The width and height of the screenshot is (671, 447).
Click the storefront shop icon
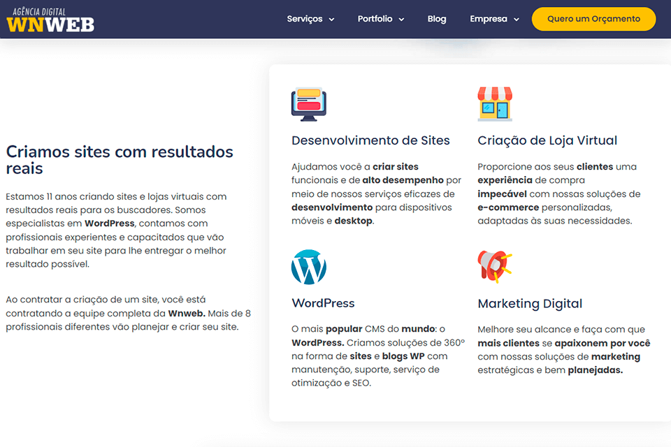pos(495,104)
